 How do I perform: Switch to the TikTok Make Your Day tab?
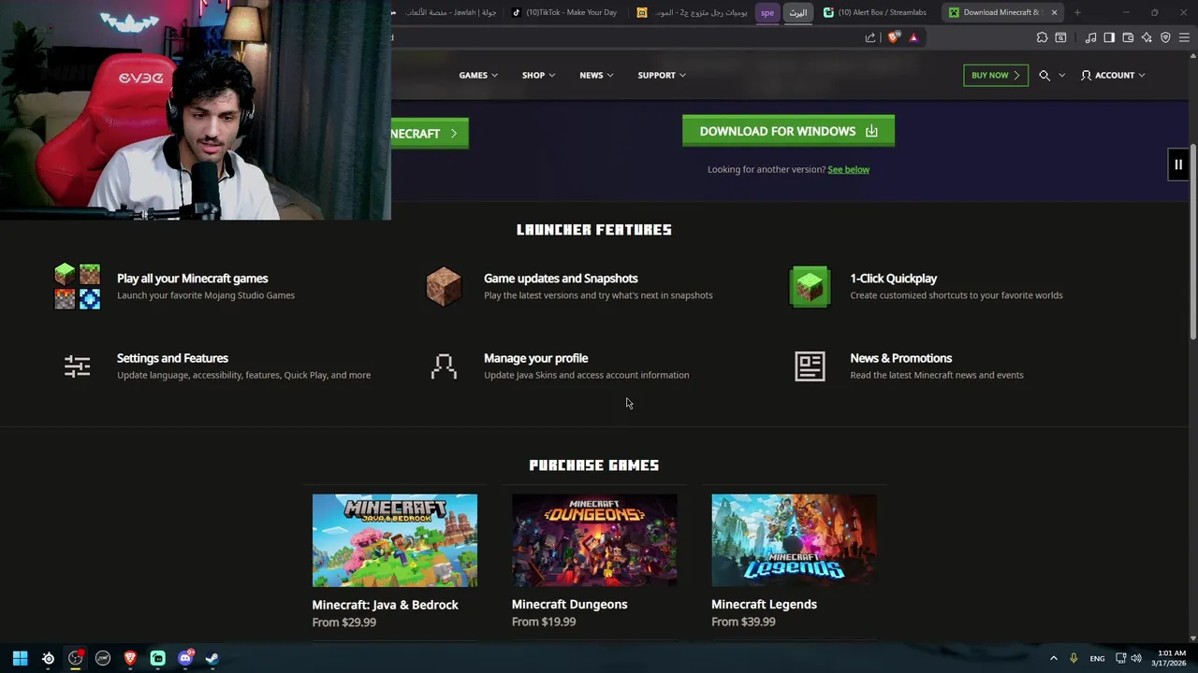pos(564,12)
